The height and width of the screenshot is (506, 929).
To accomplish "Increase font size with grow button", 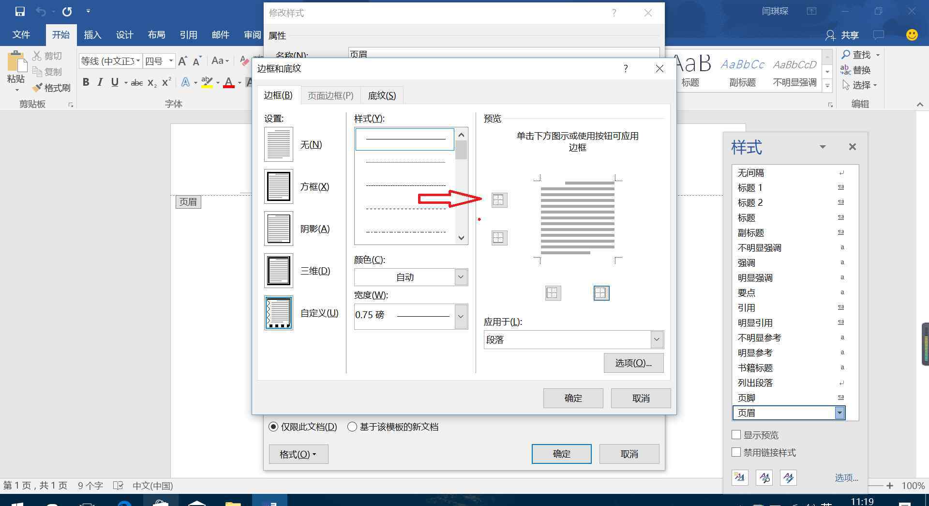I will [x=182, y=61].
